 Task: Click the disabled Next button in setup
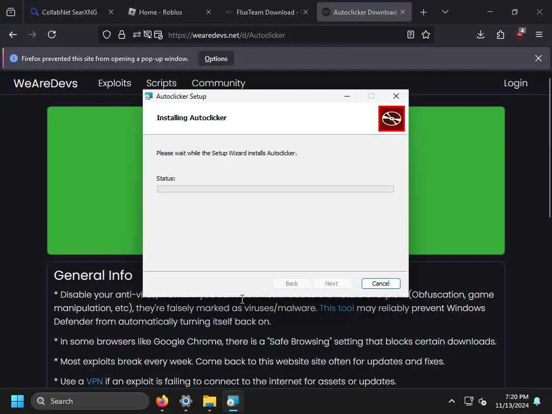(x=332, y=284)
